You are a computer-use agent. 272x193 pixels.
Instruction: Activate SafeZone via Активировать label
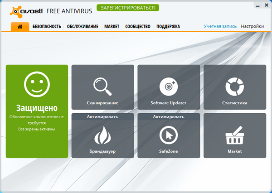(x=169, y=117)
